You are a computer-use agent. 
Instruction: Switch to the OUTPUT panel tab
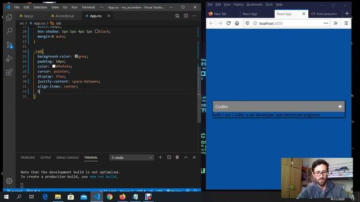46,158
